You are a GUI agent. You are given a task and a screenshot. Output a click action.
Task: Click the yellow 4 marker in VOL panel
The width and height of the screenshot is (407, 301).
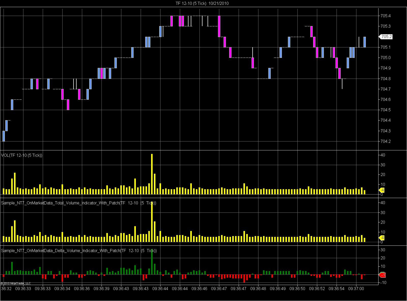click(382, 190)
